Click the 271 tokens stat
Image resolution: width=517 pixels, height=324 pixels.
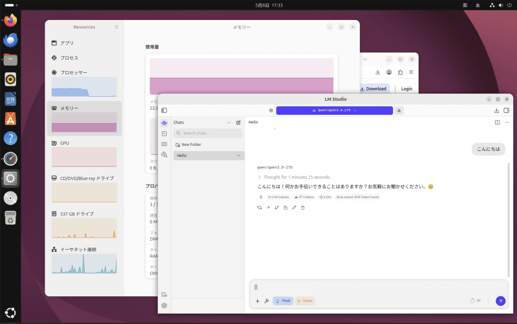304,197
